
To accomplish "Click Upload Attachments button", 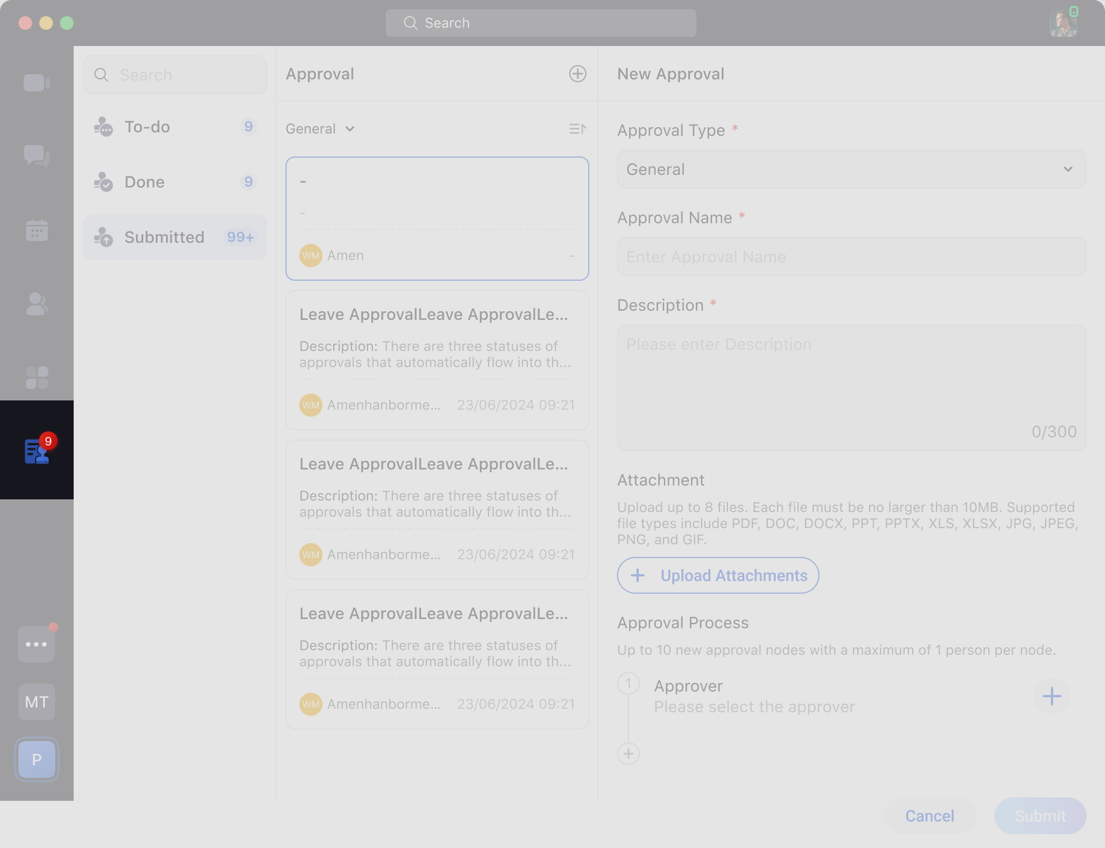I will 718,575.
